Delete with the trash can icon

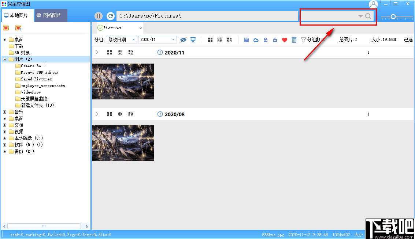(294, 40)
